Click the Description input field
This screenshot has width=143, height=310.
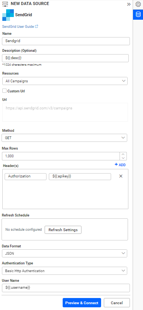[65, 58]
